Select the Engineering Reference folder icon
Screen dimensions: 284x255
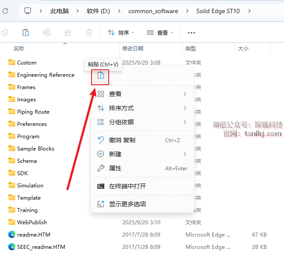point(12,75)
